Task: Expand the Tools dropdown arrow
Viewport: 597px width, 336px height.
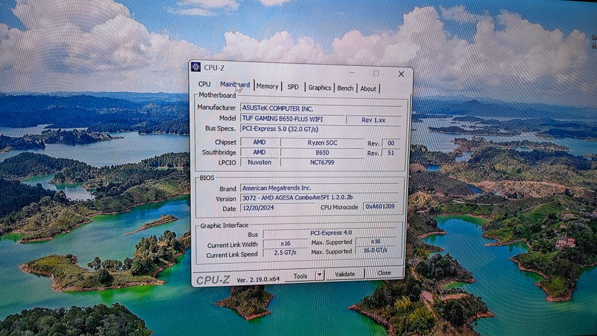Action: [320, 274]
